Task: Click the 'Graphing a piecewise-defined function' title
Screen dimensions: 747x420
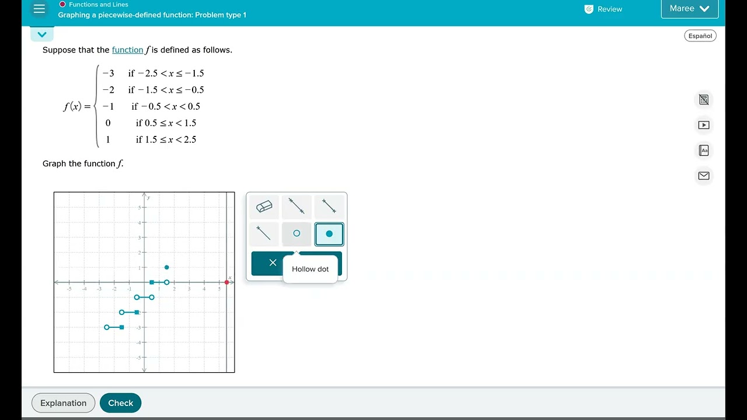Action: point(152,15)
